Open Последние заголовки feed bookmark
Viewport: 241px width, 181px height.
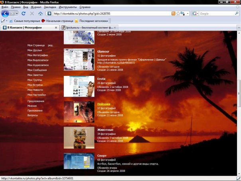[x=91, y=21]
